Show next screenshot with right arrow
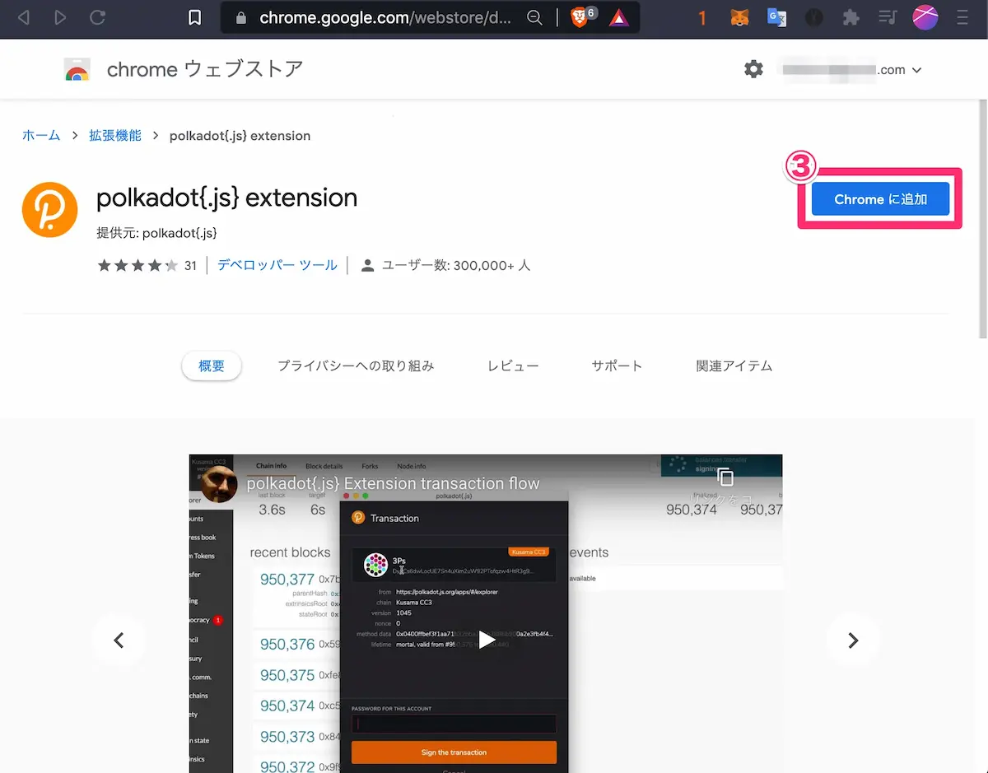The width and height of the screenshot is (988, 773). point(853,640)
